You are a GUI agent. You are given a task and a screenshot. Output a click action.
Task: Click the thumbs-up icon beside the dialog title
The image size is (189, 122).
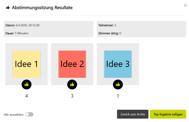[8, 8]
